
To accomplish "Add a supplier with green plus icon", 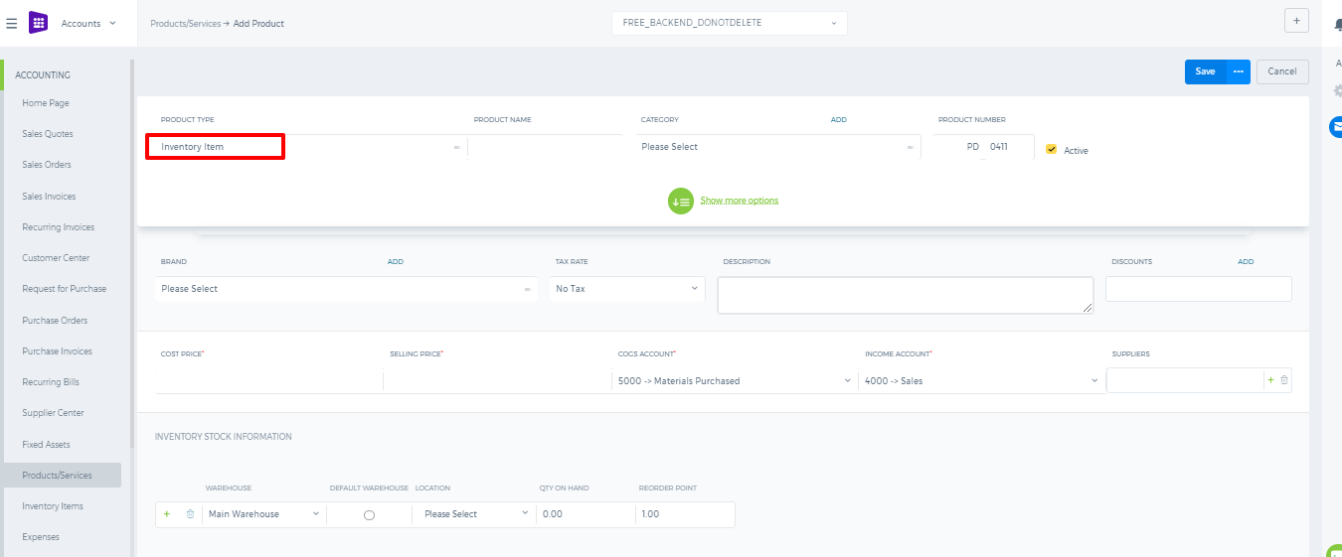I will click(x=1270, y=380).
